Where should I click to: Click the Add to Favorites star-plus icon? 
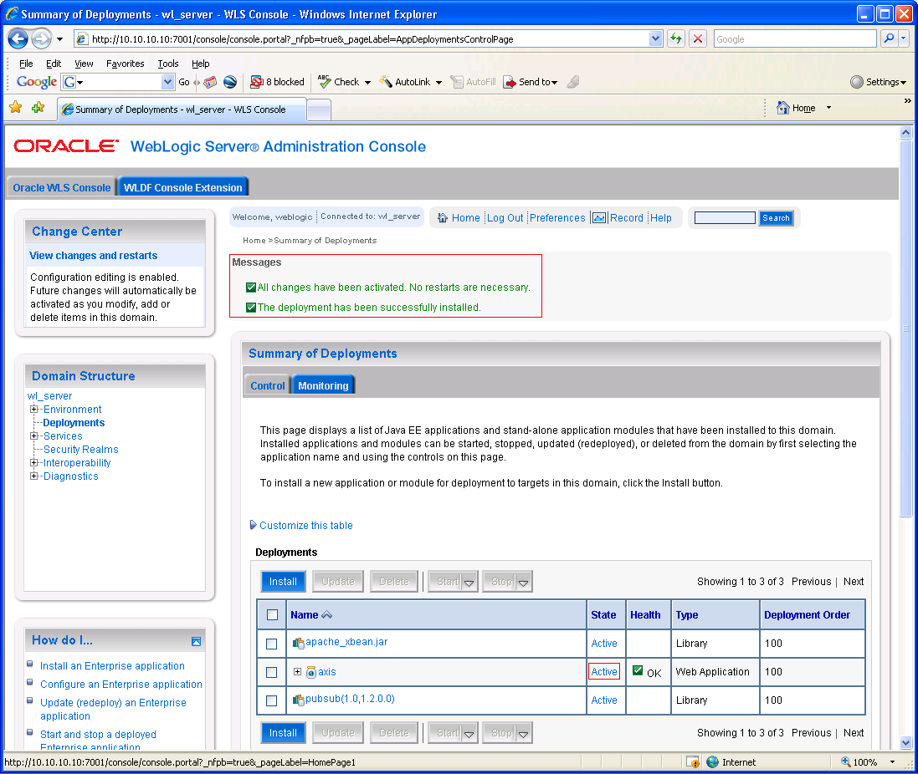point(38,108)
